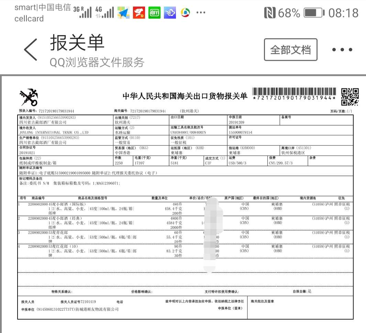The height and width of the screenshot is (333, 366).
Task: Tap the barcode numbered 721720190179031944
Action: (x=294, y=94)
